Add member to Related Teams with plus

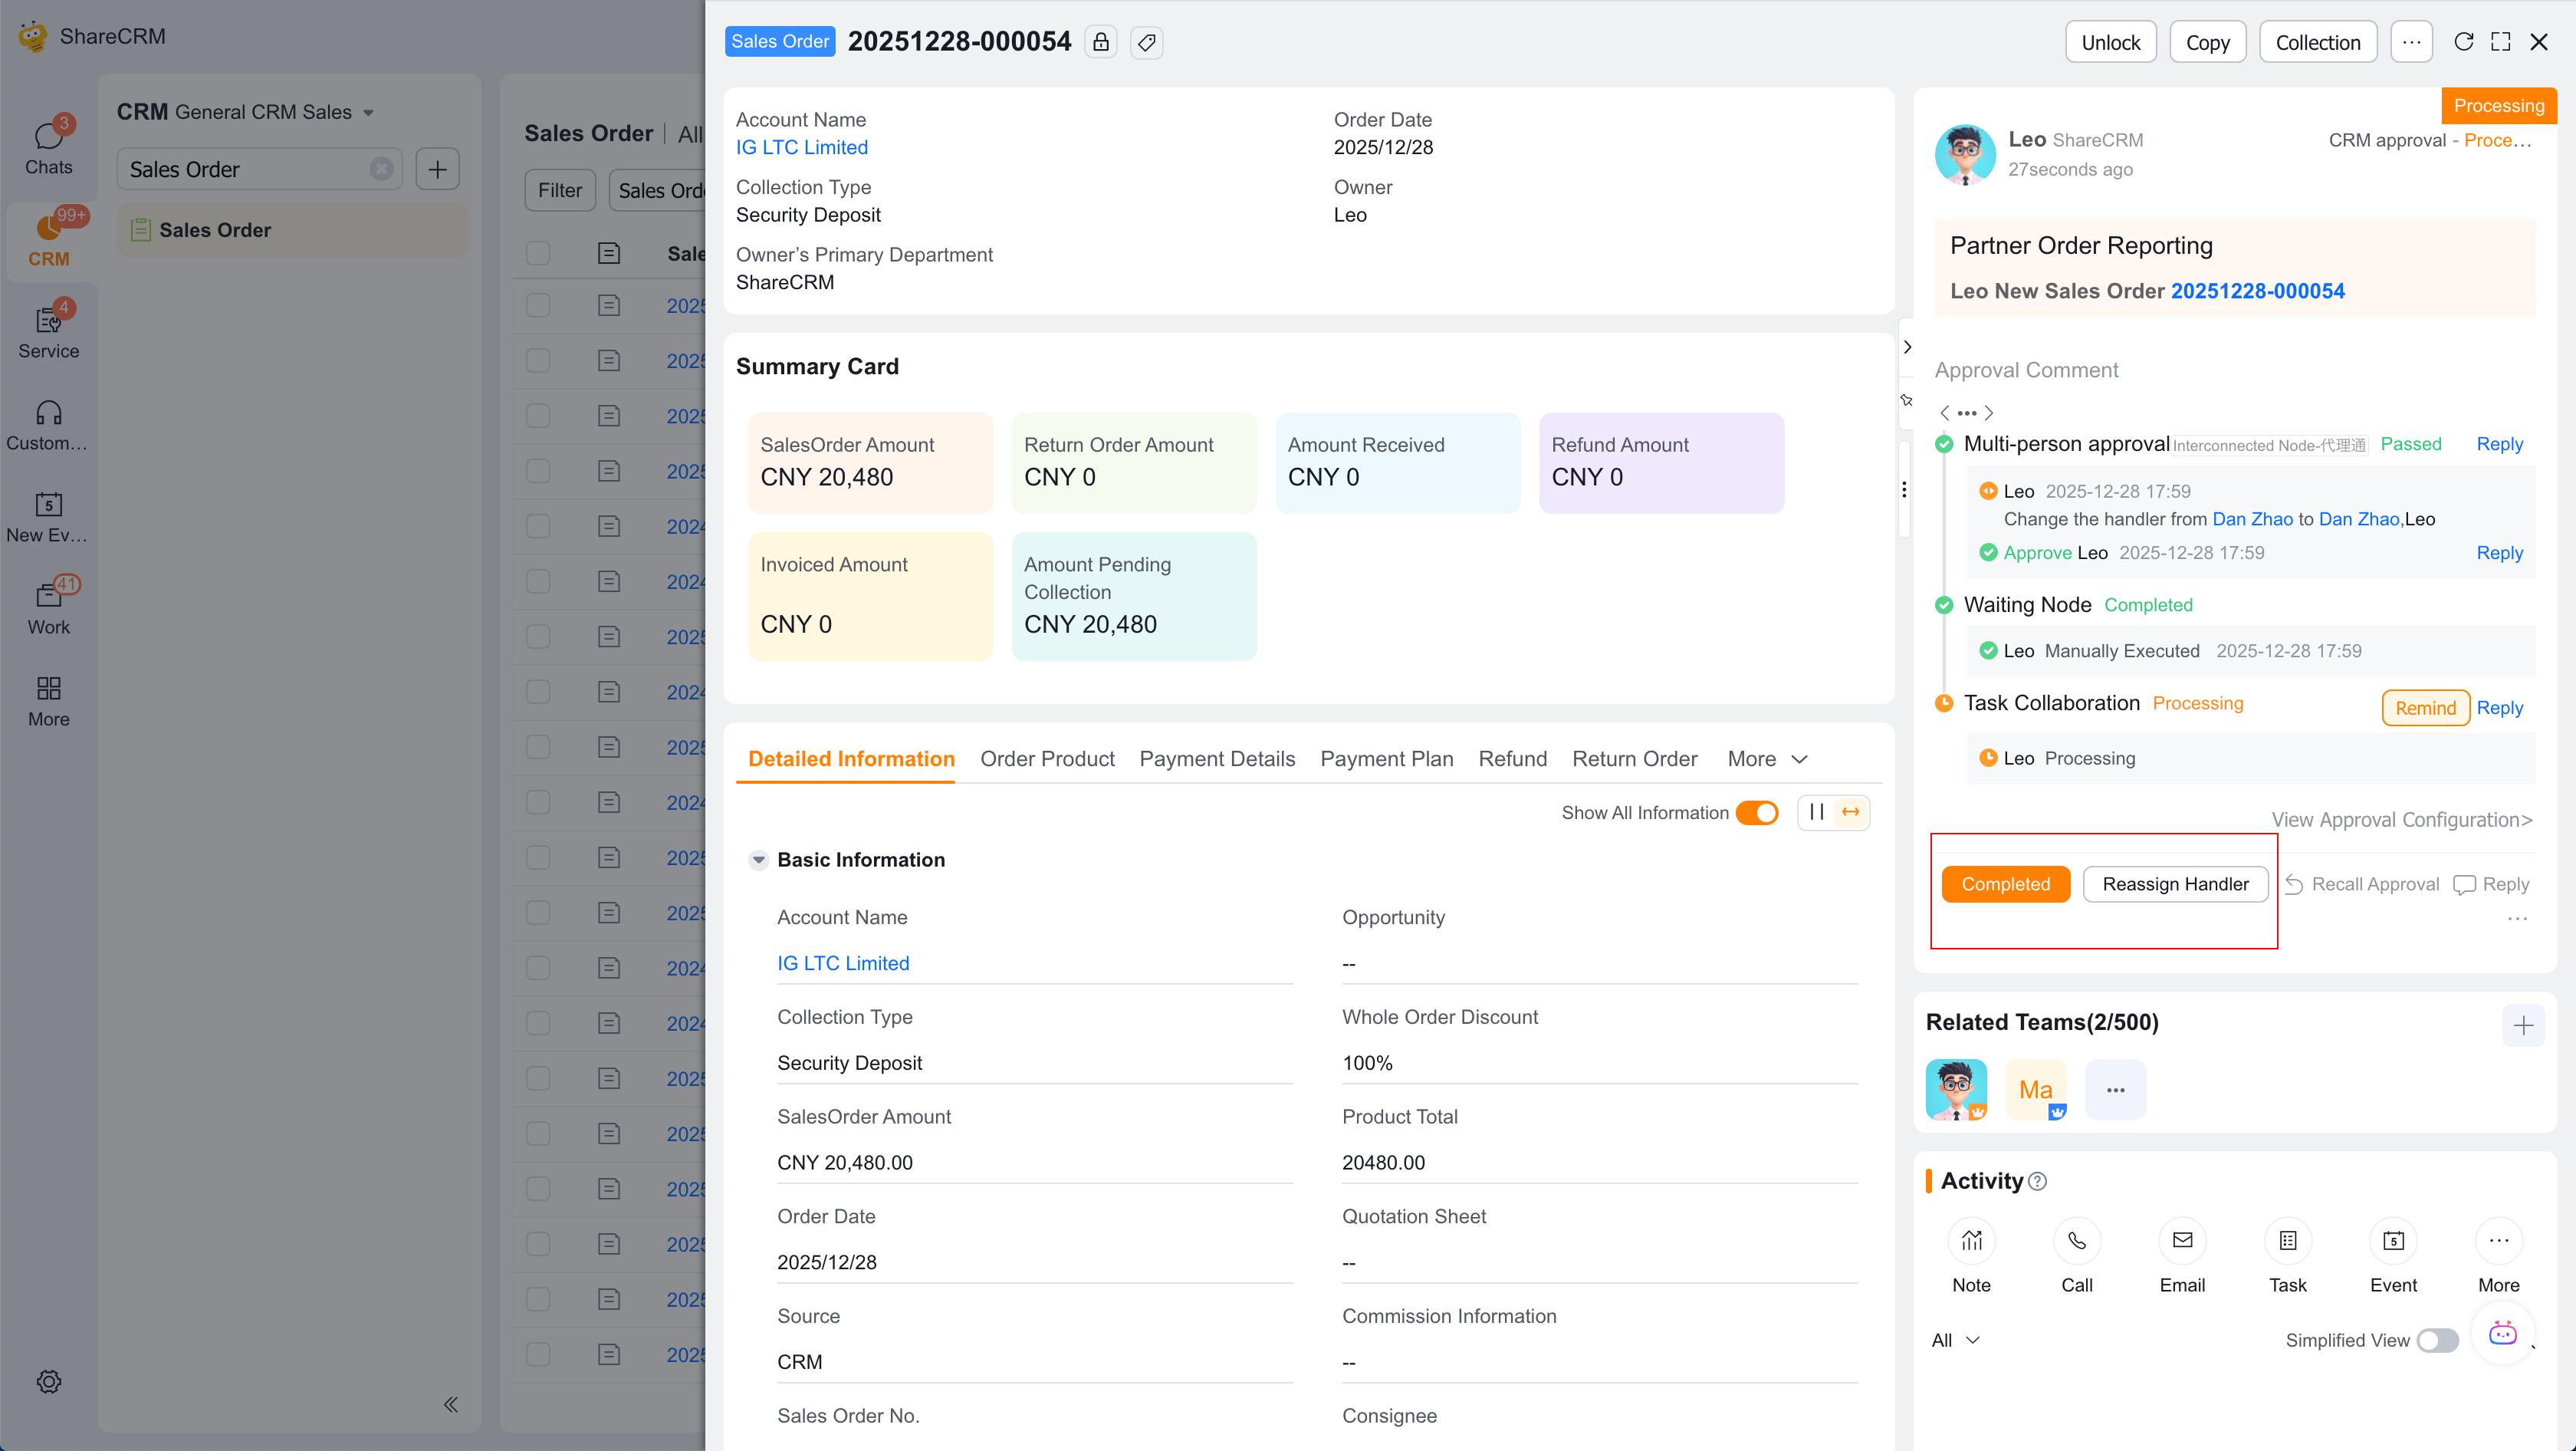coord(2524,1025)
